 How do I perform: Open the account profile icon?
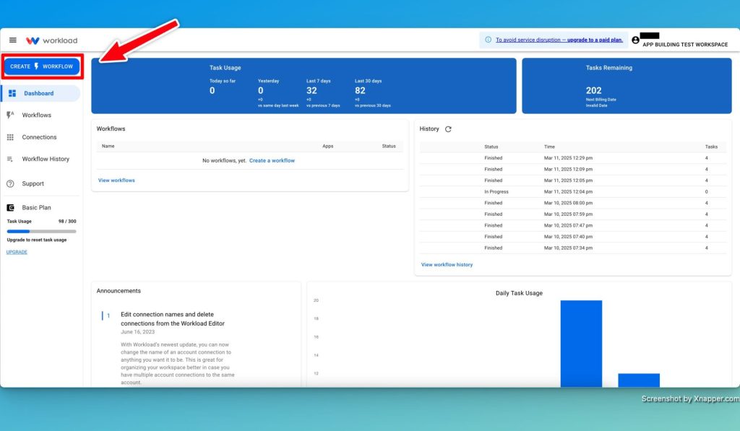[x=635, y=40]
